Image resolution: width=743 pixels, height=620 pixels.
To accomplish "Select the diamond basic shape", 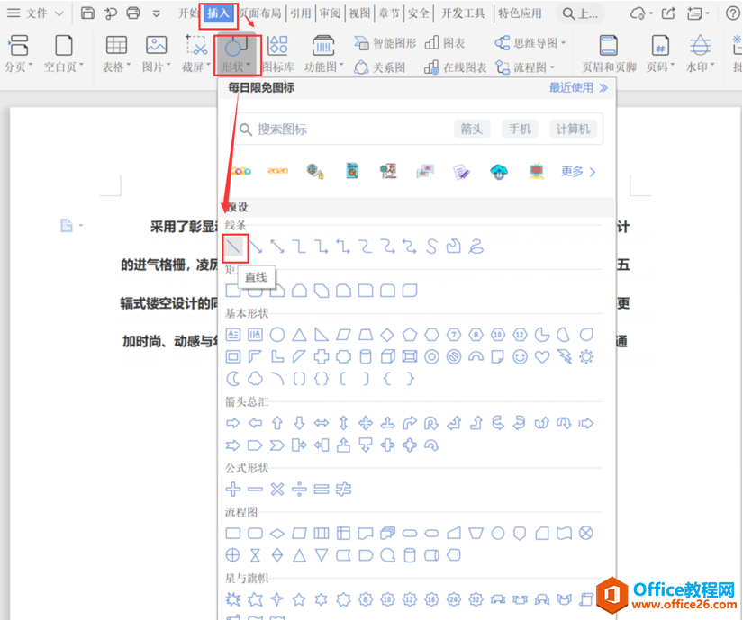I will click(x=387, y=335).
